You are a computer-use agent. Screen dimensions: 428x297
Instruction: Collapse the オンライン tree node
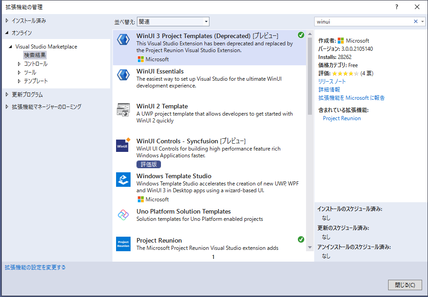tap(7, 33)
